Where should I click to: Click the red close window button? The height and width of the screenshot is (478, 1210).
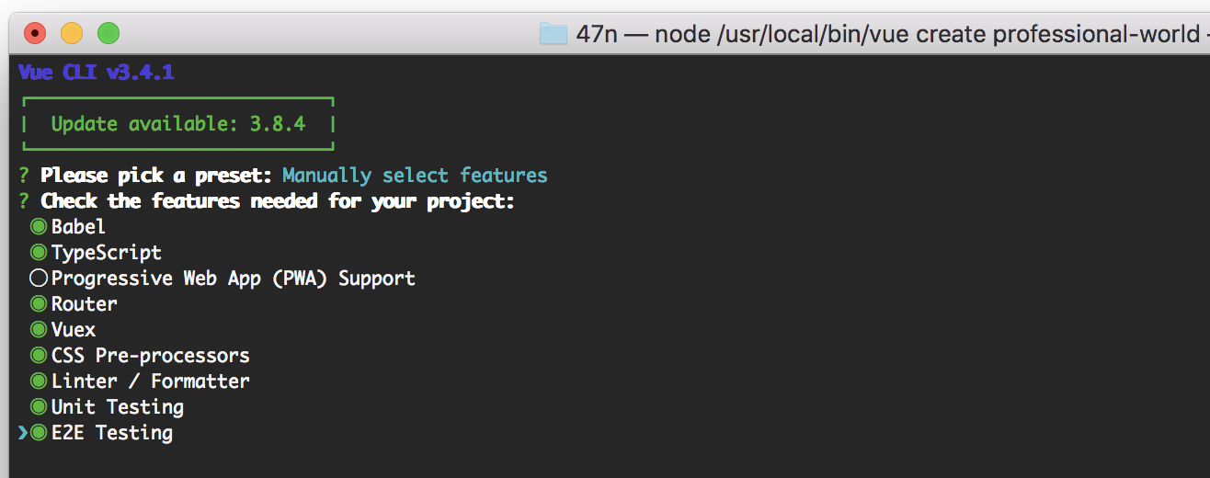(x=35, y=34)
